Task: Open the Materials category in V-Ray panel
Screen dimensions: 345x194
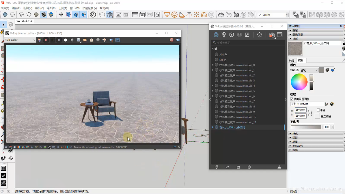Action: [x=216, y=35]
